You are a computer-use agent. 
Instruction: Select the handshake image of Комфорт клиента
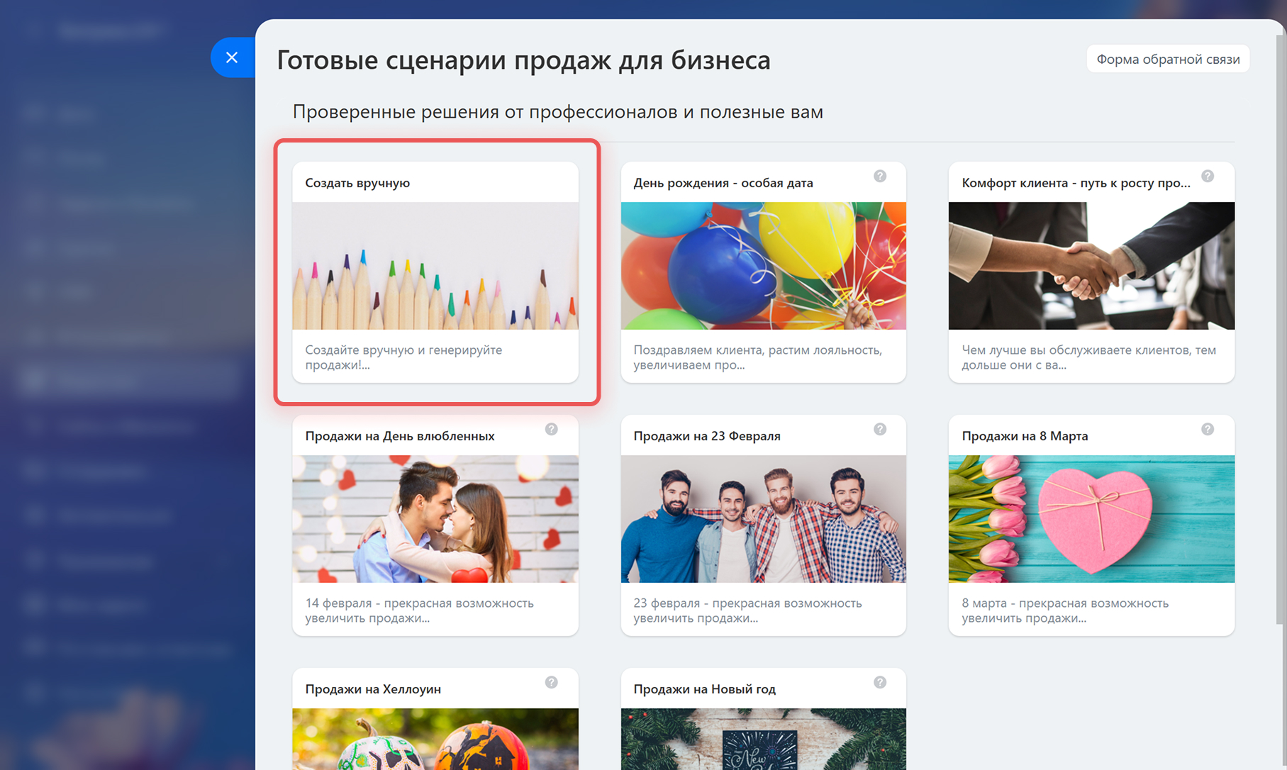1091,266
